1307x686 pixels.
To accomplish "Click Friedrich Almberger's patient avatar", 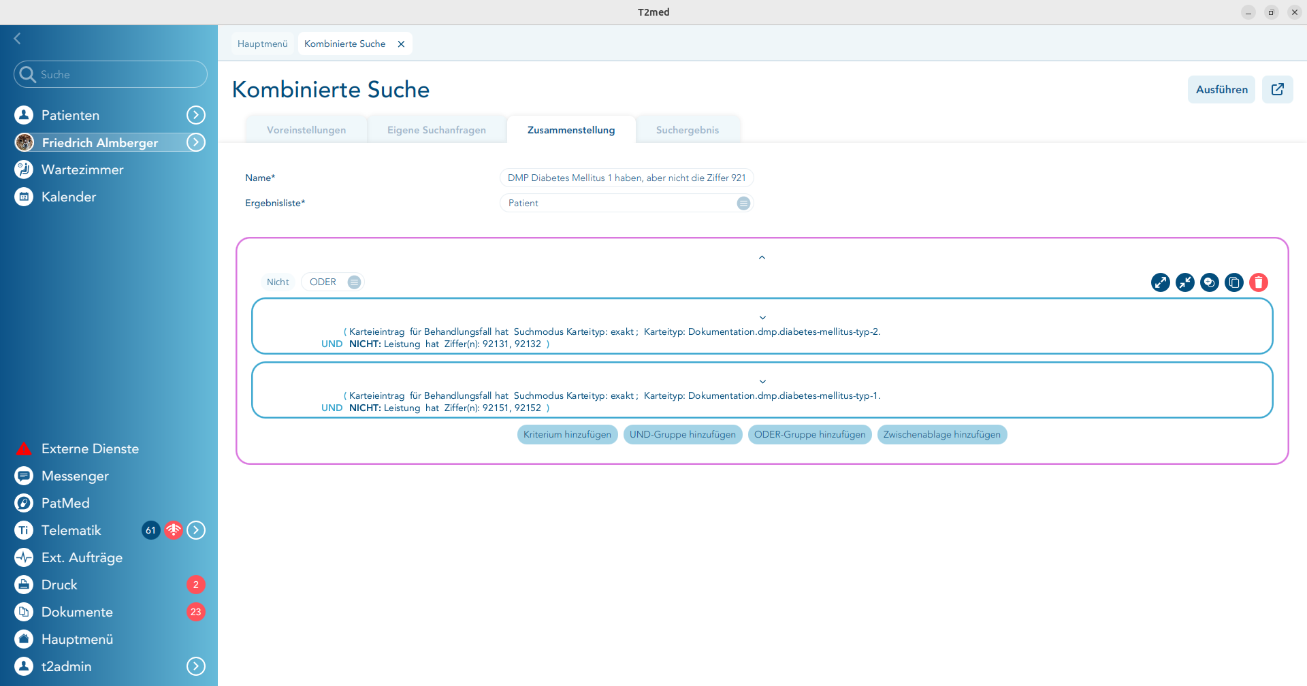I will (25, 142).
